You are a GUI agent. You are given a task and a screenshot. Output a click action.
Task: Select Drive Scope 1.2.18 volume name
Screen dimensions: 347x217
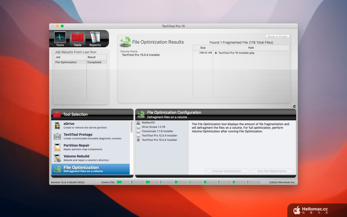153,127
